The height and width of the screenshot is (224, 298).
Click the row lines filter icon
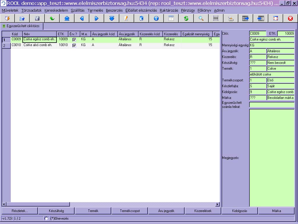coord(216,18)
